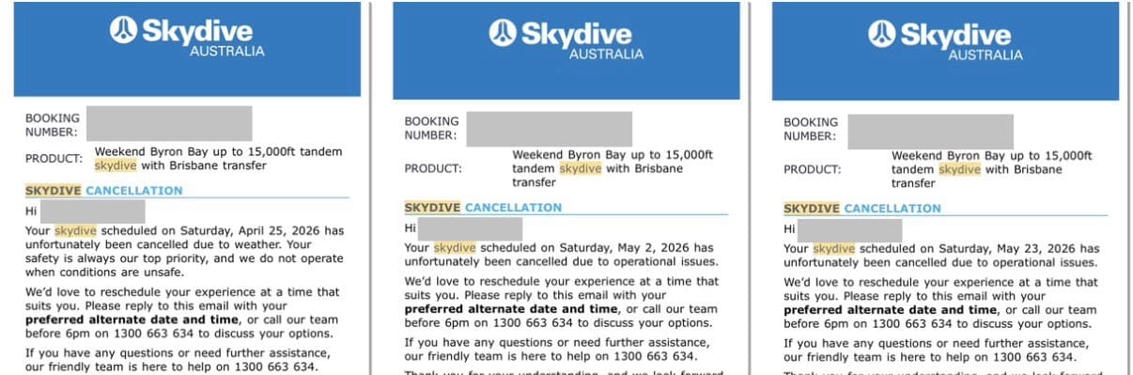Click the SKYDIVE CANCELLATION heading in the May 2 email
This screenshot has width=1133, height=375.
click(484, 208)
